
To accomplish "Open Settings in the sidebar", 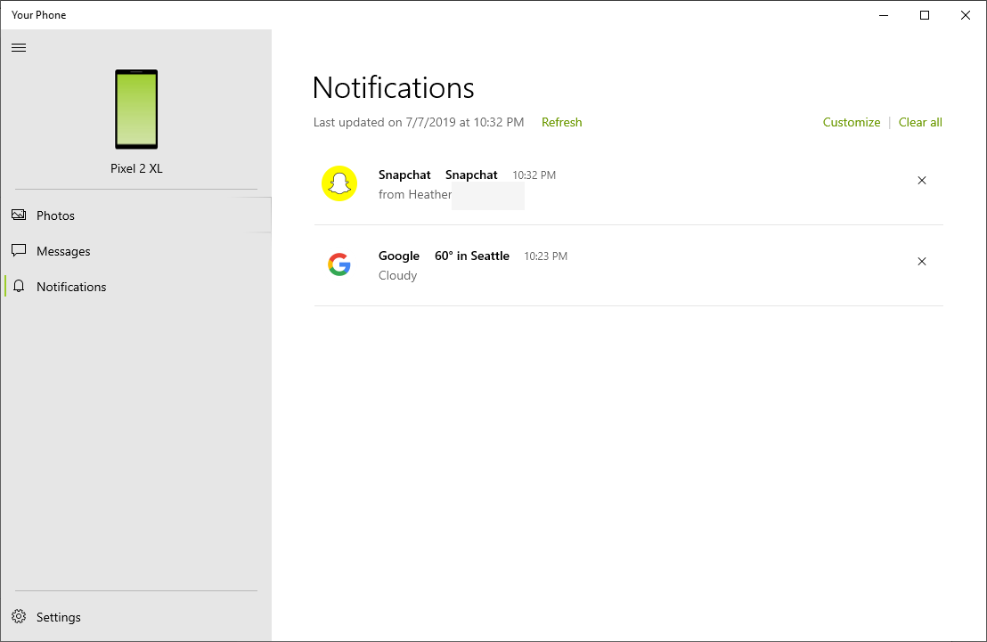I will point(136,617).
